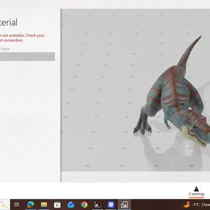210x210 pixels.
Task: Open File Explorer from the taskbar
Action: [x=44, y=204]
